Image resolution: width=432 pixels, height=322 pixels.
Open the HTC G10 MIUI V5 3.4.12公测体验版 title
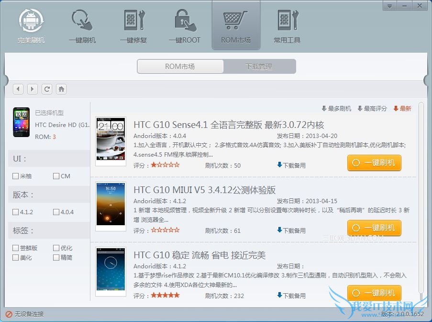(204, 190)
